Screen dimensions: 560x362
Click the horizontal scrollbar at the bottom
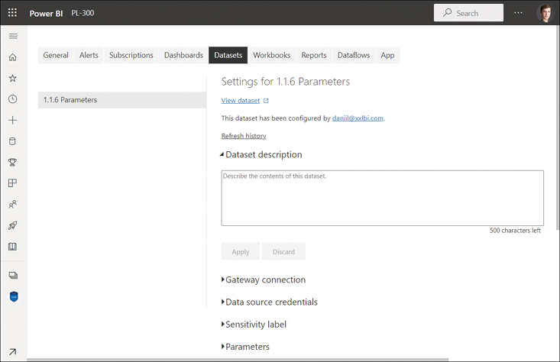[x=238, y=360]
